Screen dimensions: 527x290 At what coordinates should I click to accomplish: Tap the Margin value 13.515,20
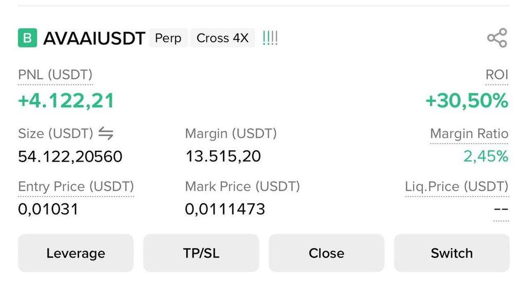[223, 156]
